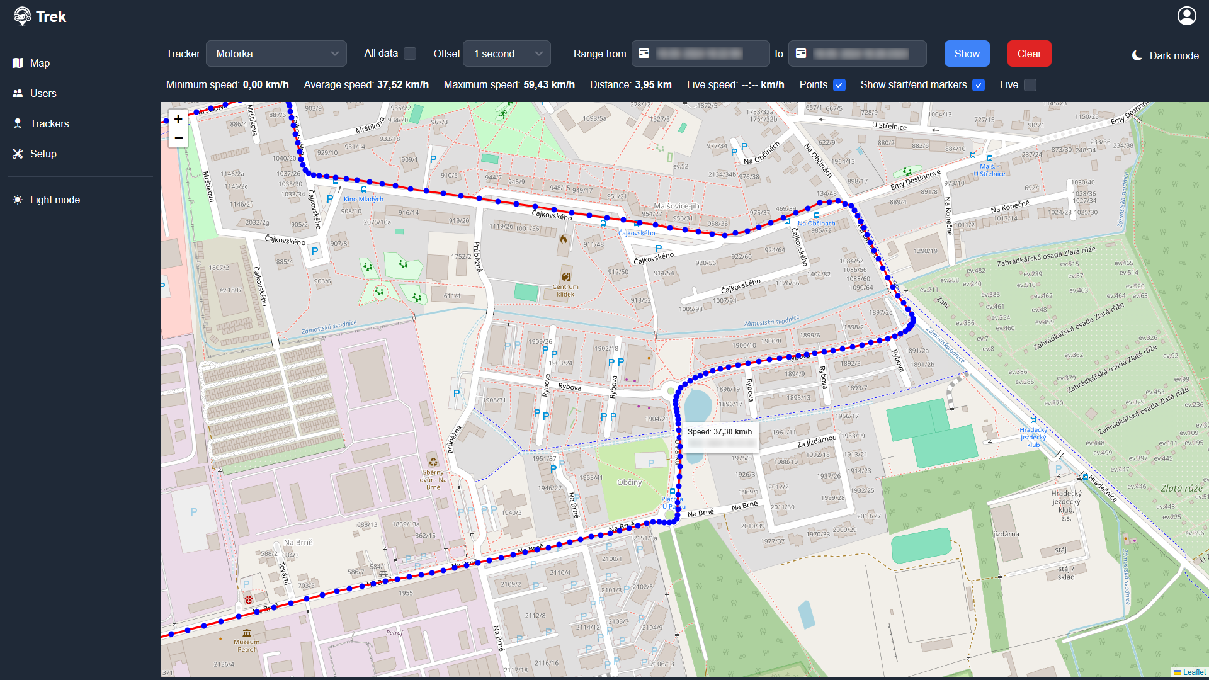Click the blue Show button
Image resolution: width=1209 pixels, height=680 pixels.
coord(967,54)
